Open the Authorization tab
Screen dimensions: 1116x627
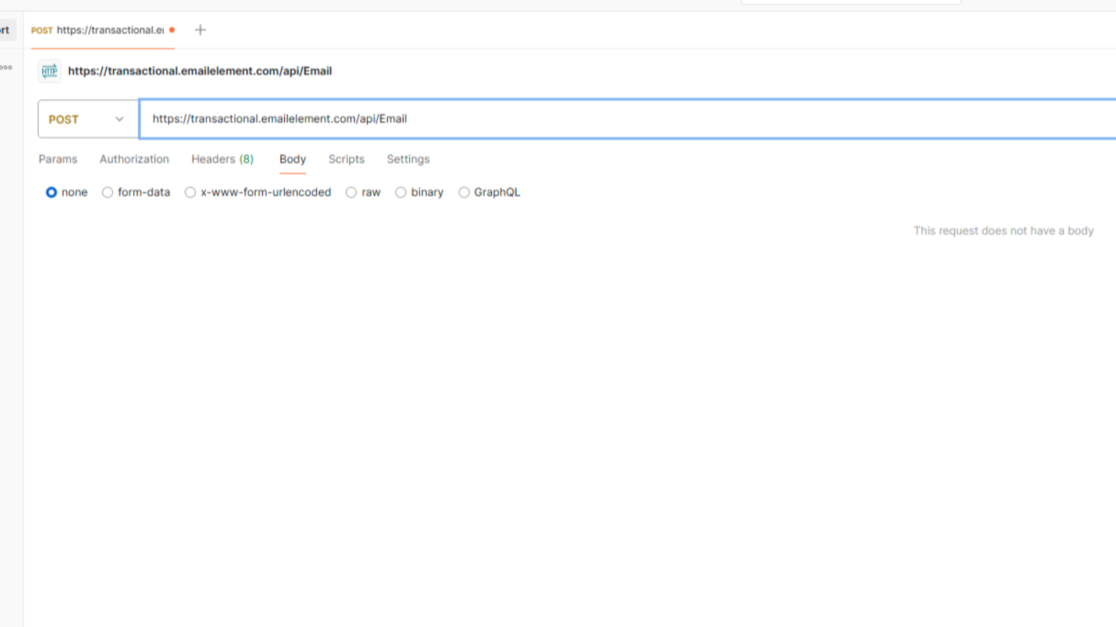(x=134, y=159)
